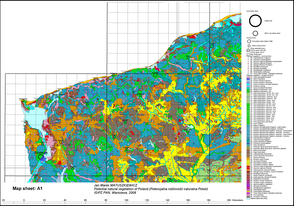The height and width of the screenshot is (206, 294).
Task: Click the '44 - Fago-Quercetum' legend label
Action: point(258,152)
